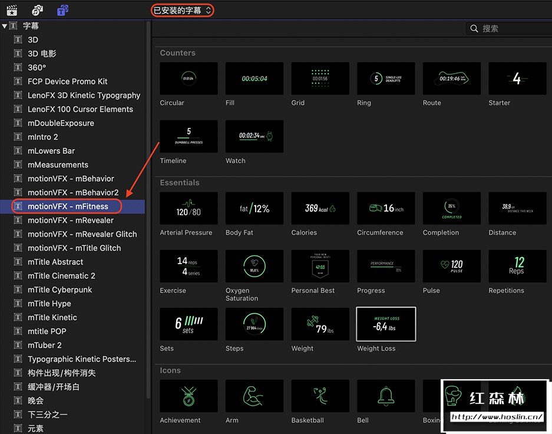Select the Circular counter title thumbnail
The width and height of the screenshot is (552, 434).
point(189,78)
